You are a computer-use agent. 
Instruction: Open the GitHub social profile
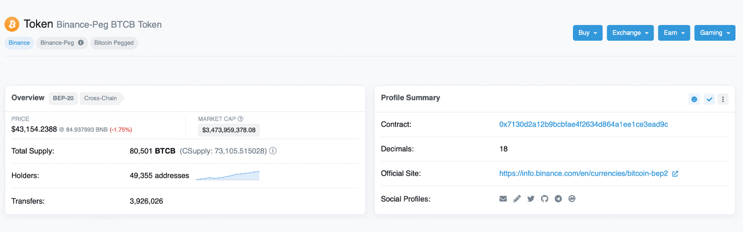(x=544, y=199)
